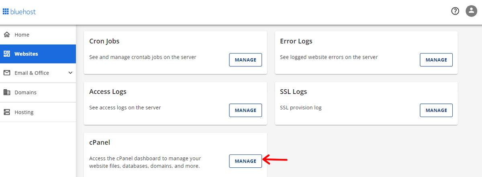Click 'See logged website errors on the server'

click(x=329, y=57)
